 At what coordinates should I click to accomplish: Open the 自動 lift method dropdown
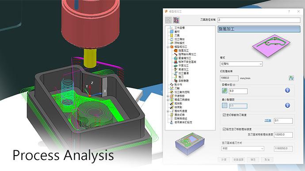pos(243,149)
